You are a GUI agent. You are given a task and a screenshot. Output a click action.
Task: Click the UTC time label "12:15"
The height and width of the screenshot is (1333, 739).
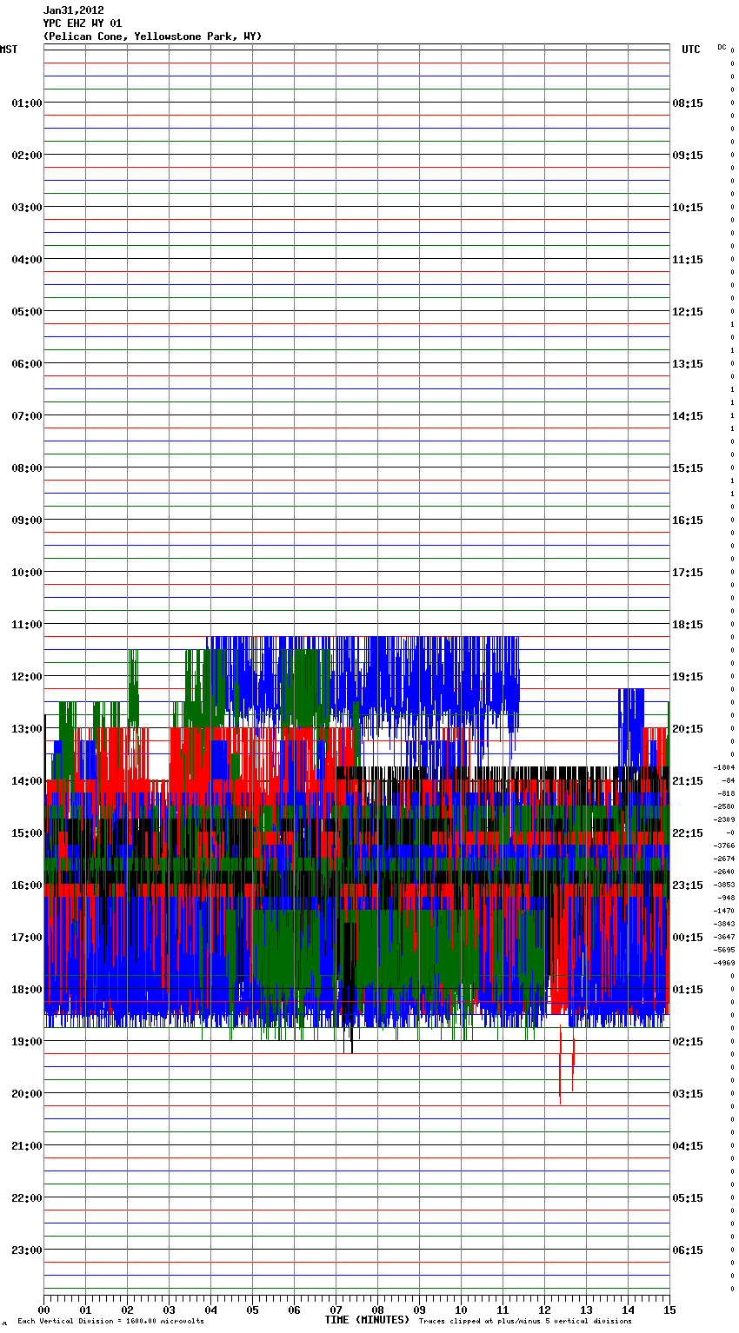[688, 312]
